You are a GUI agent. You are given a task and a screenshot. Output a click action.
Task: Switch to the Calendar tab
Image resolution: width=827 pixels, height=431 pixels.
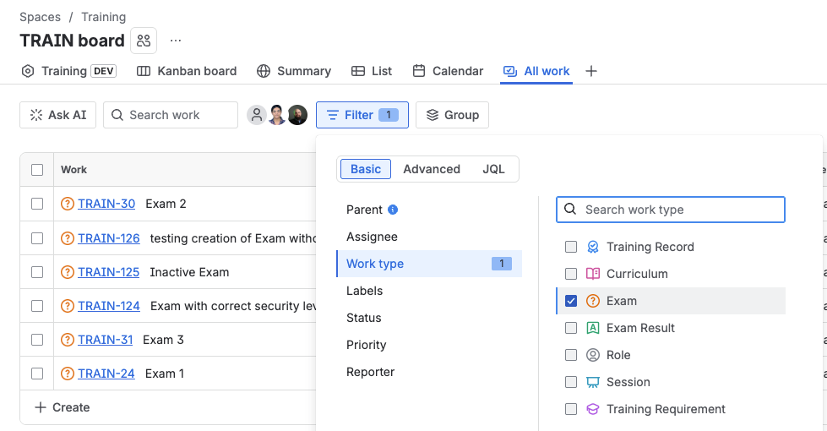(x=448, y=71)
